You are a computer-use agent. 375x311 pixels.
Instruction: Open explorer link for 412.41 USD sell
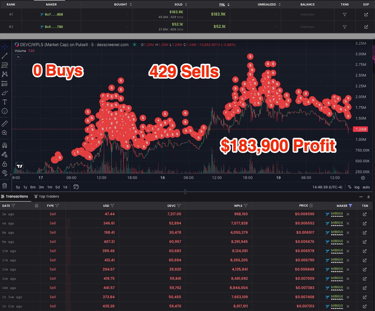(365, 260)
